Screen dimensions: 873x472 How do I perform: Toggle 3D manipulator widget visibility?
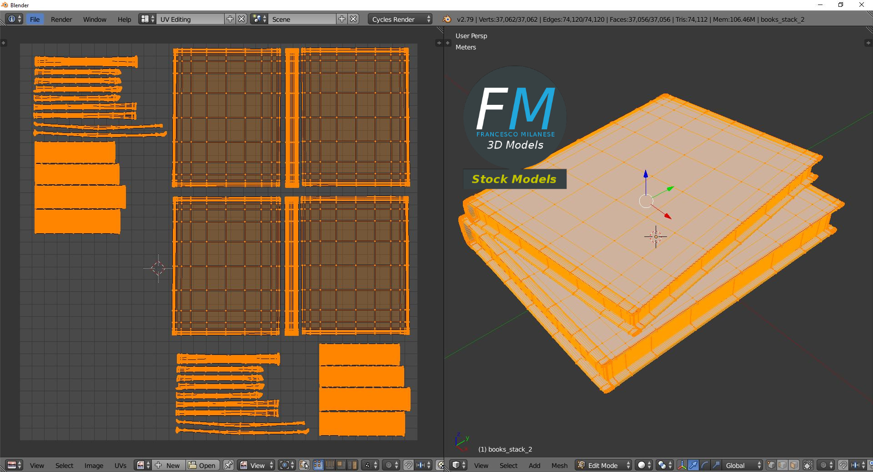(682, 465)
